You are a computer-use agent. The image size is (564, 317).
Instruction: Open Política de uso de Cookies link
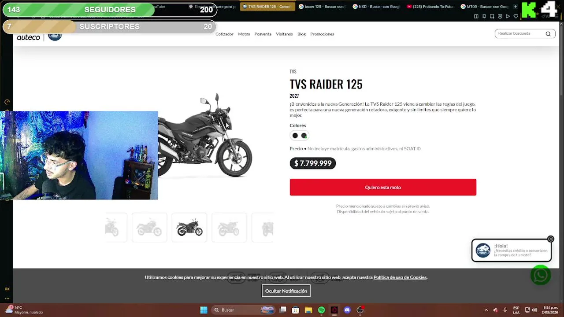point(400,277)
